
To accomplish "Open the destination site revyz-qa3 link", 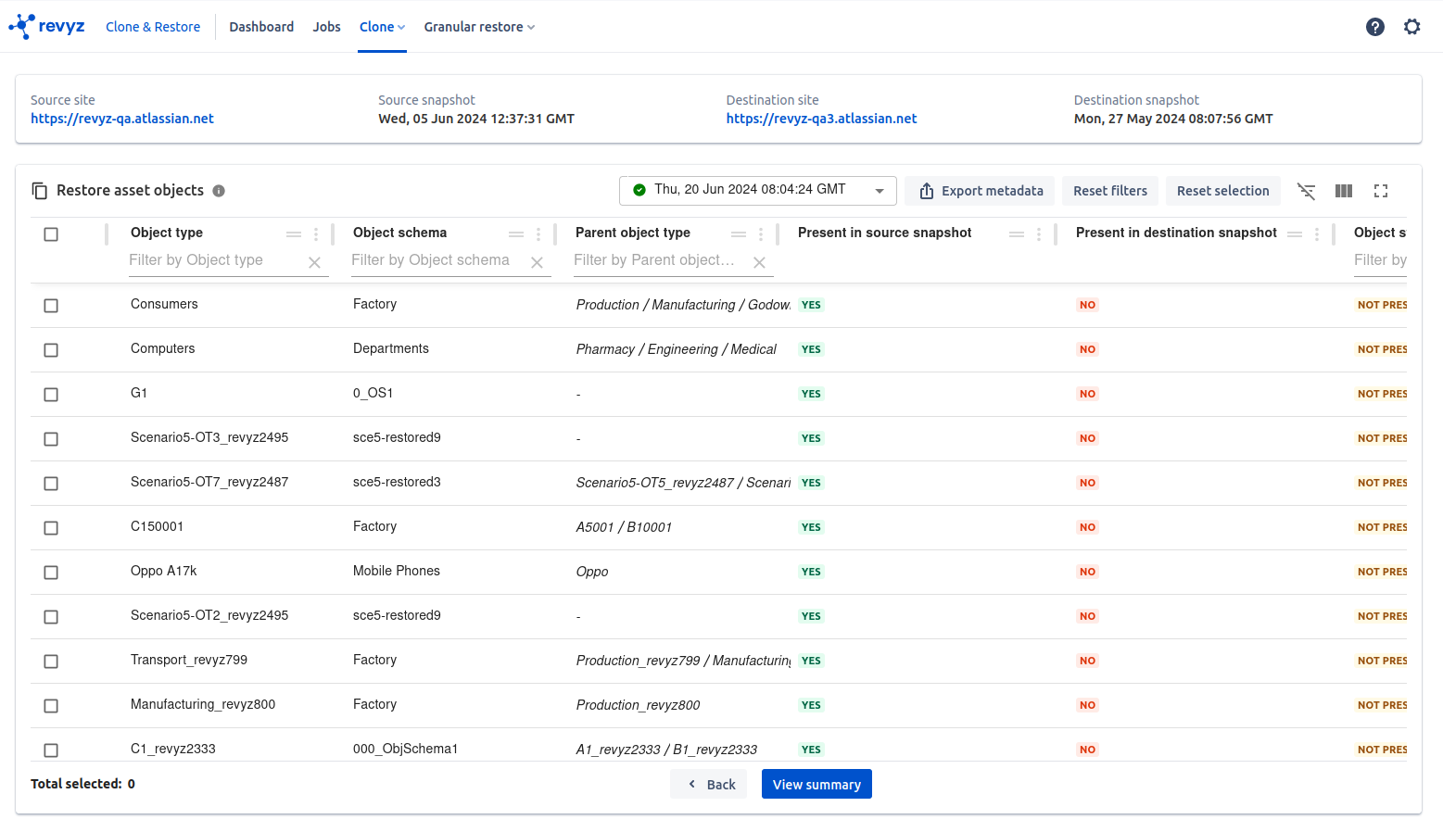I will tap(821, 119).
